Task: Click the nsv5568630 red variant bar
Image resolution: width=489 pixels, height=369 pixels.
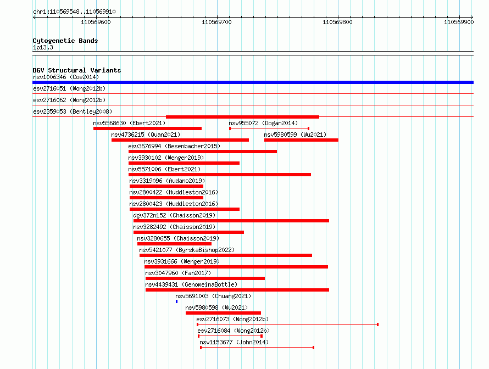Action: (x=147, y=128)
